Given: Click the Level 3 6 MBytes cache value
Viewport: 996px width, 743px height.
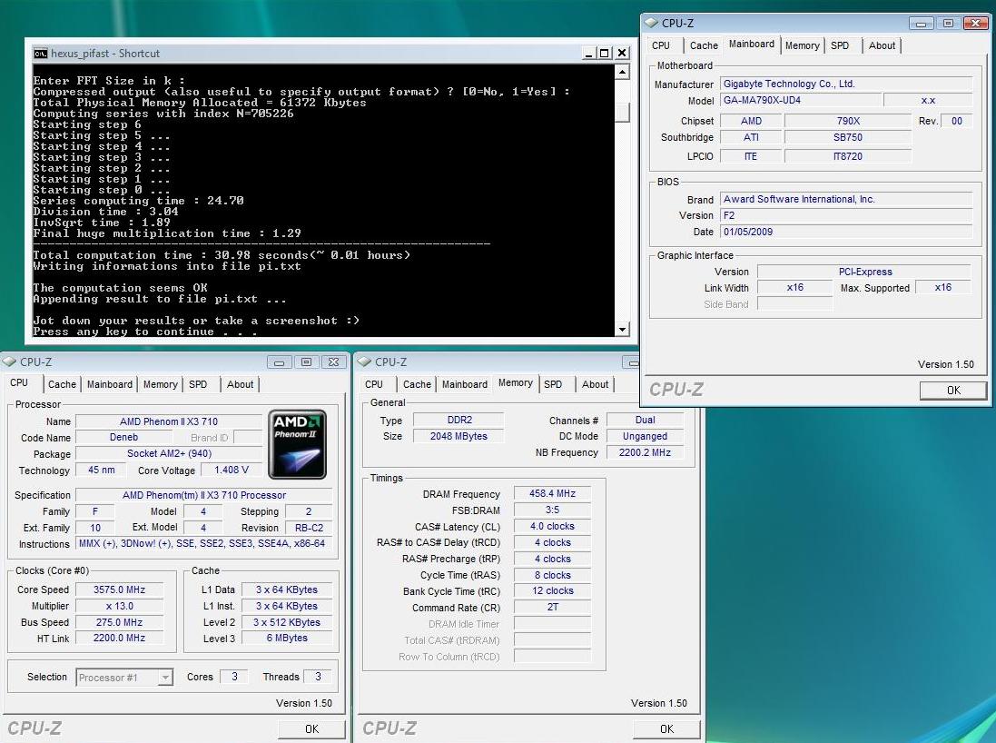Looking at the screenshot, I should pyautogui.click(x=287, y=639).
